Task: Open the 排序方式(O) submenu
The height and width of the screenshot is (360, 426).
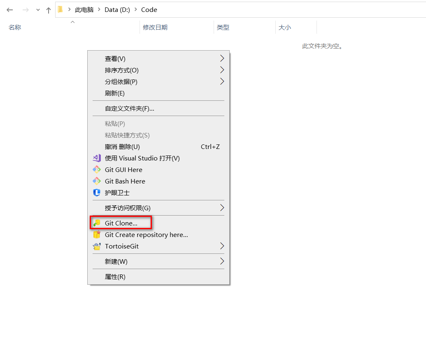Action: [158, 70]
